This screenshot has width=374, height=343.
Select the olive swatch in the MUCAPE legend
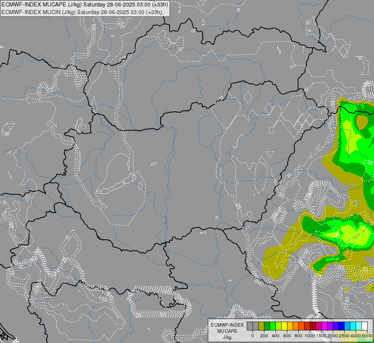tap(261, 326)
